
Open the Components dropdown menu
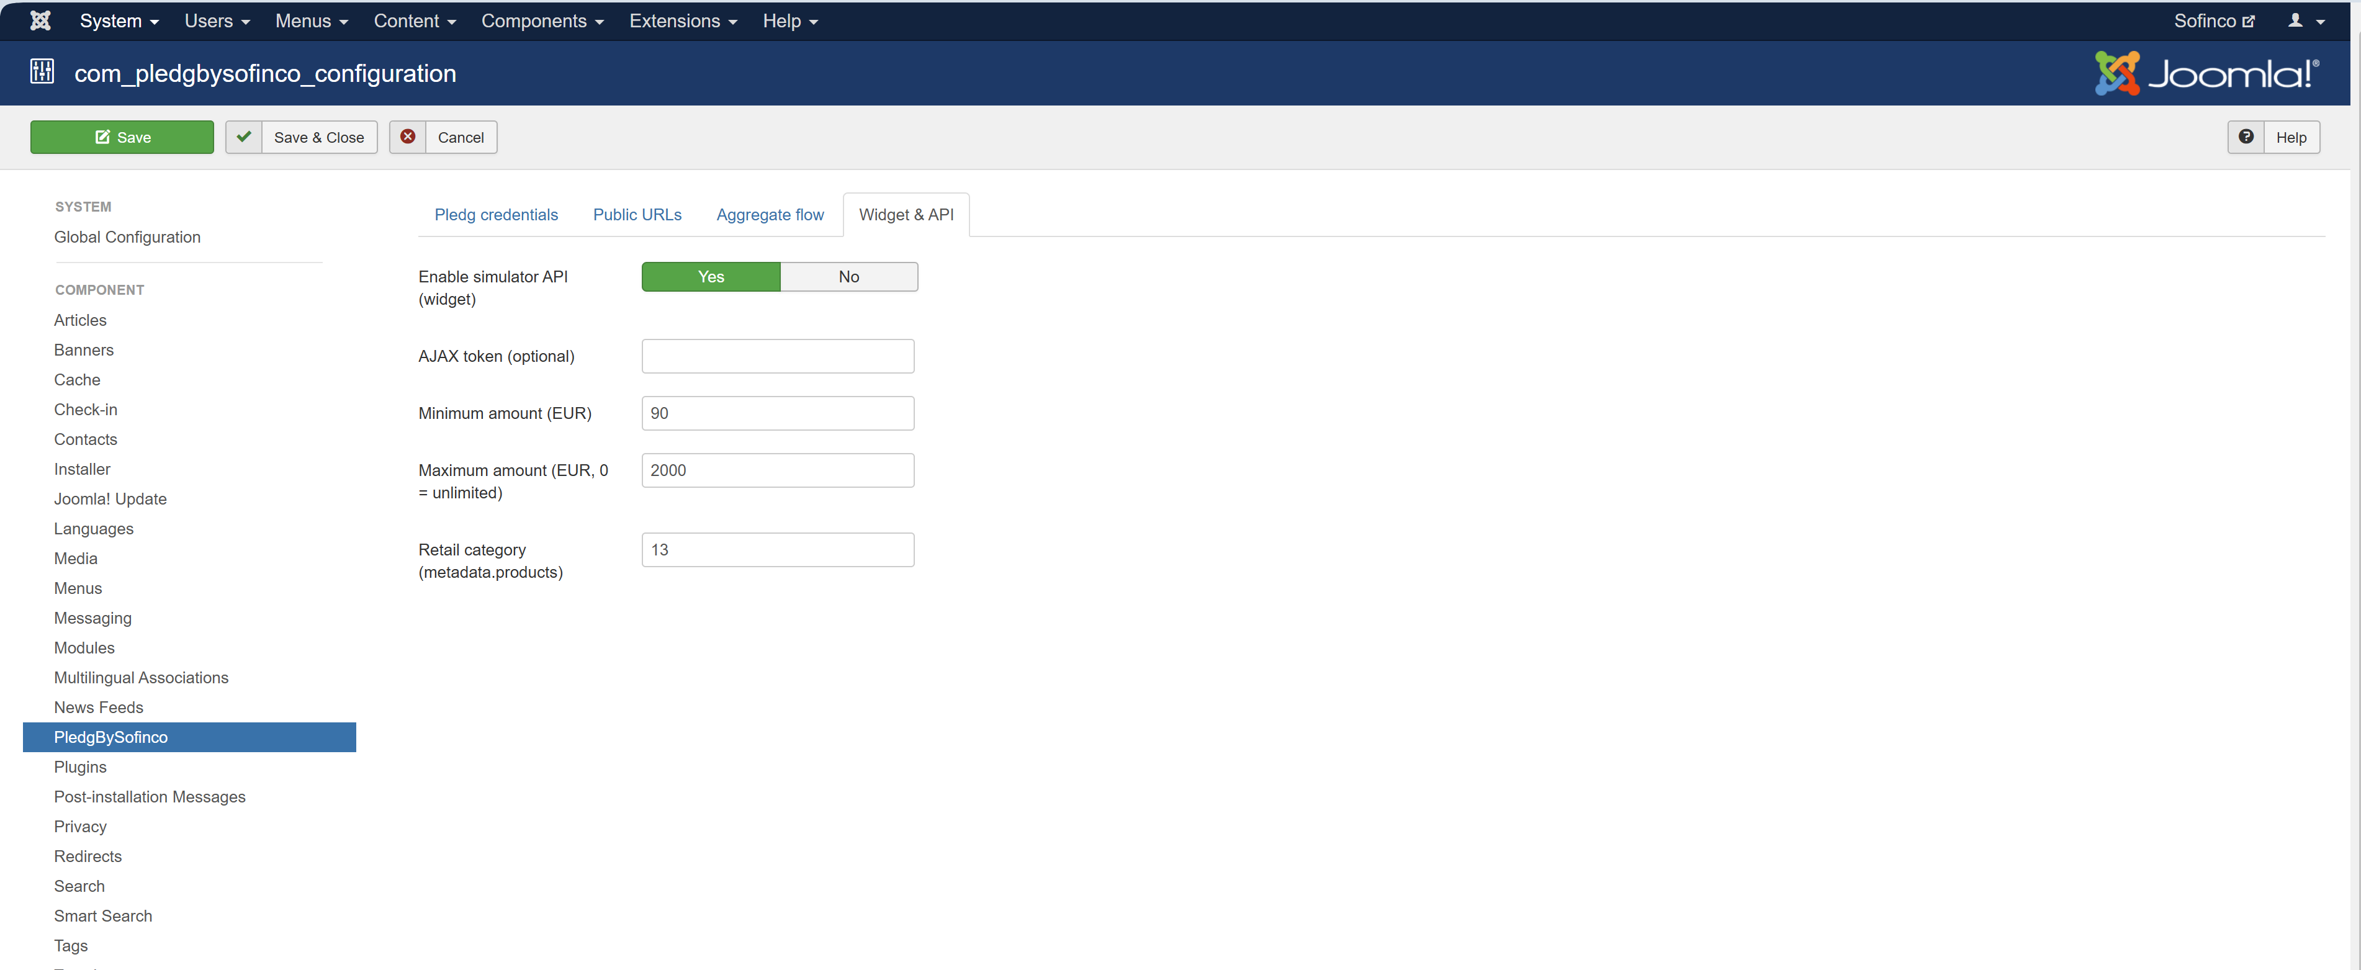click(x=542, y=20)
